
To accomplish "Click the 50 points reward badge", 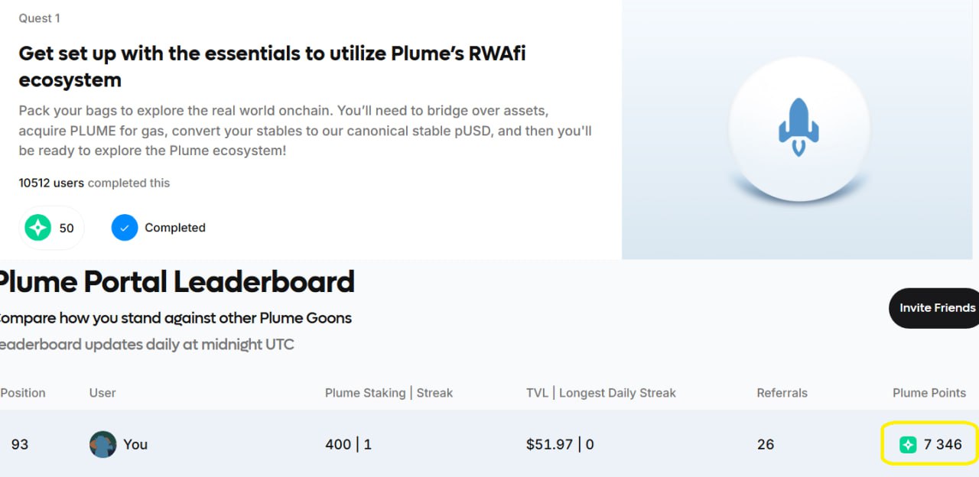I will [51, 228].
